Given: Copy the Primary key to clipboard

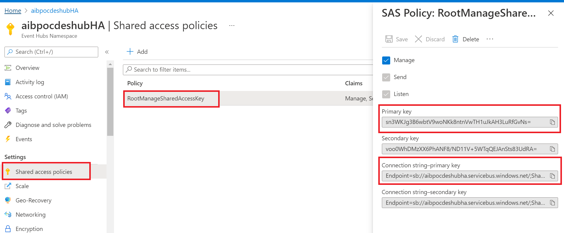Looking at the screenshot, I should [x=552, y=122].
